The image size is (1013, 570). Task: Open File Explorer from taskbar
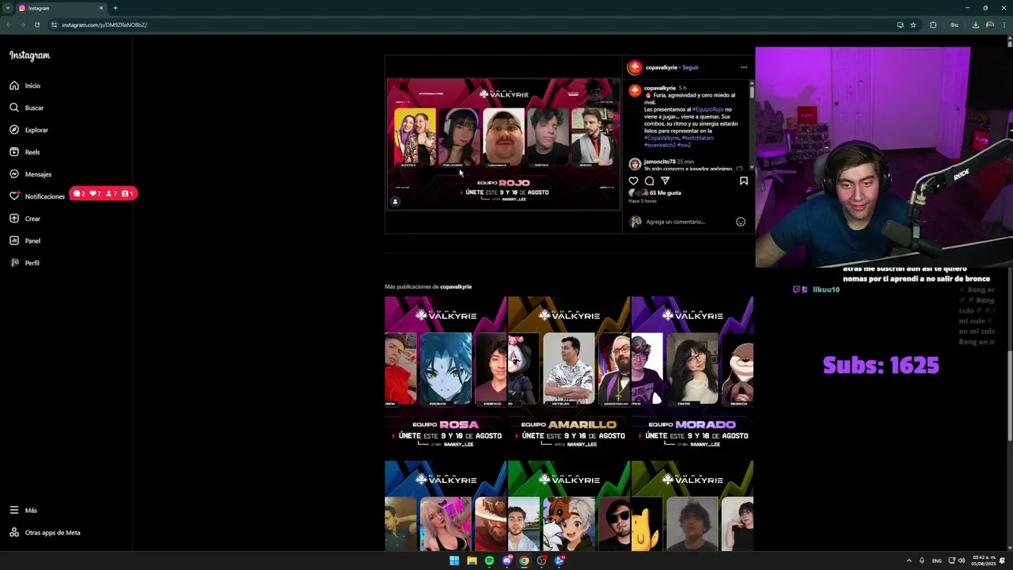click(x=472, y=560)
